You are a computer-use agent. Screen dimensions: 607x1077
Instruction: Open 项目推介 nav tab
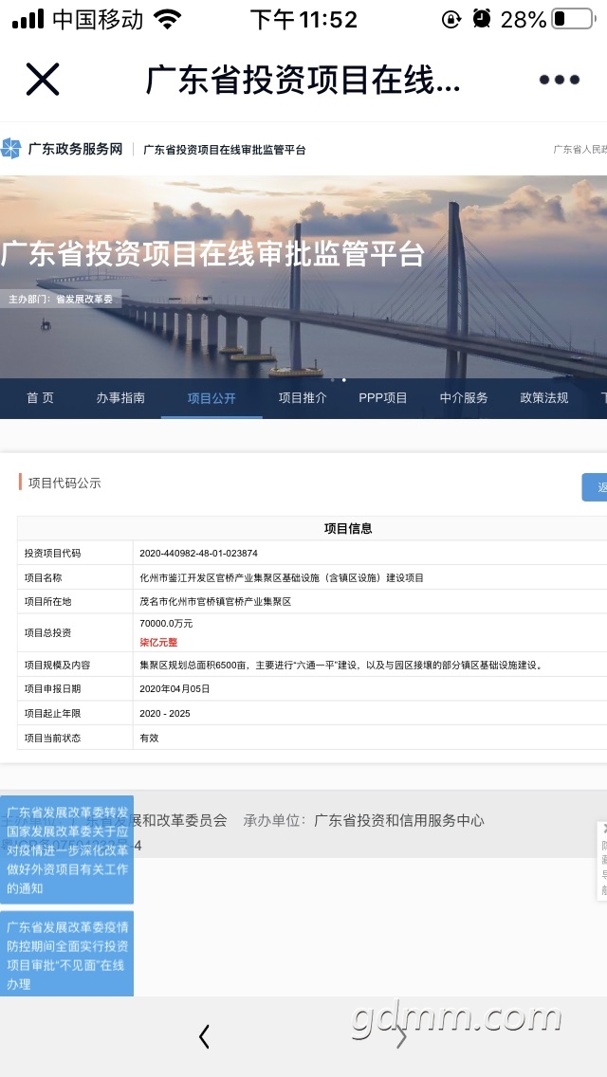(x=303, y=397)
